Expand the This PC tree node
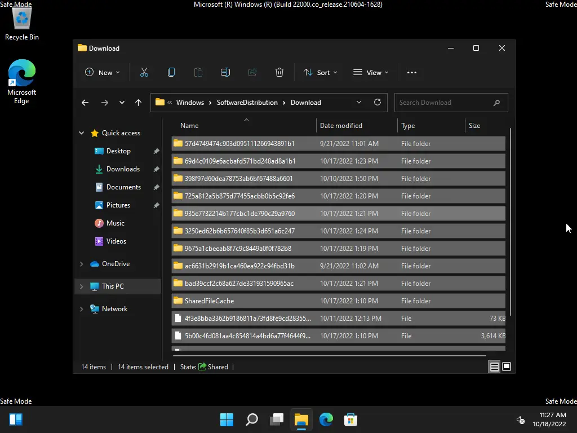 pyautogui.click(x=81, y=286)
